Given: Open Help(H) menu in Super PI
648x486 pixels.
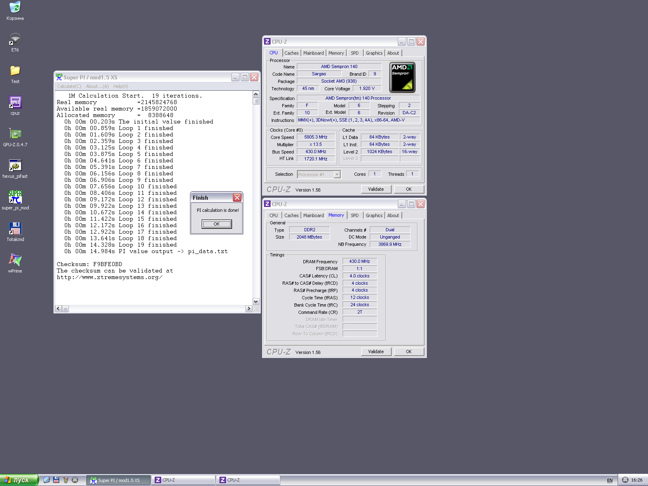Looking at the screenshot, I should point(121,86).
